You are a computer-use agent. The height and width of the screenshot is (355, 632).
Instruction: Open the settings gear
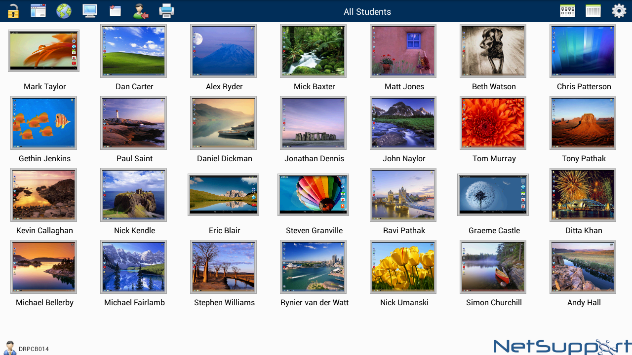(619, 11)
